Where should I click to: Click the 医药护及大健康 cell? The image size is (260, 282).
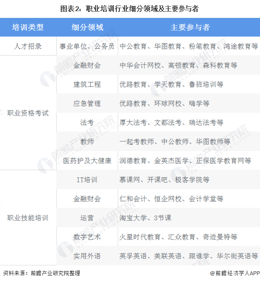pos(88,161)
